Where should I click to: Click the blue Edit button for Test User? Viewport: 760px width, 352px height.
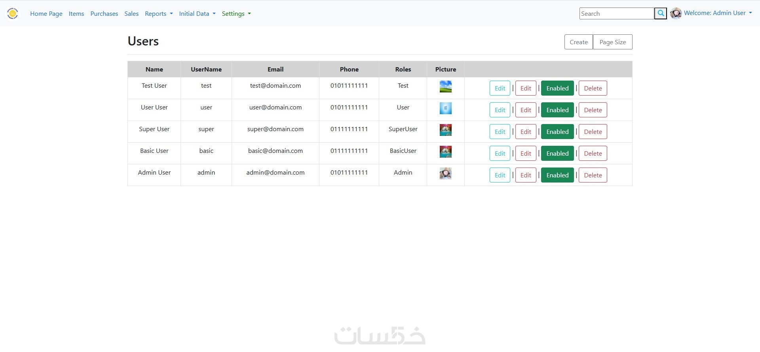click(x=500, y=88)
